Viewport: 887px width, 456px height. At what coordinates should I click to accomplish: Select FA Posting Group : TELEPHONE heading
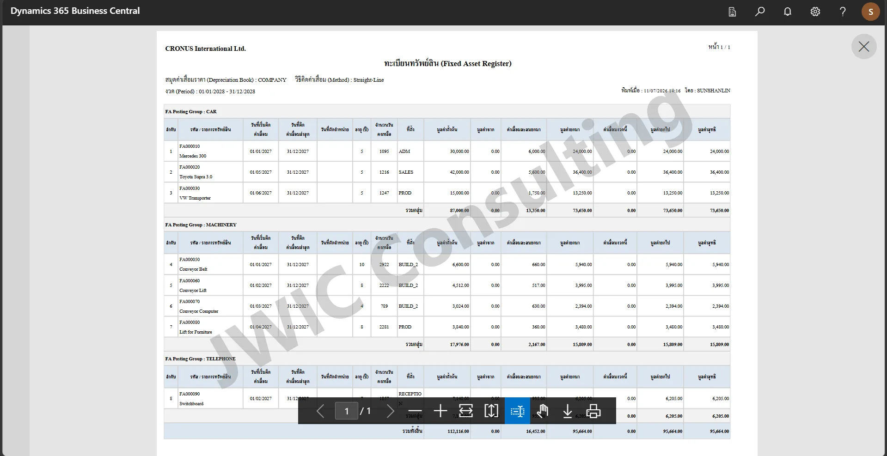[x=201, y=359]
